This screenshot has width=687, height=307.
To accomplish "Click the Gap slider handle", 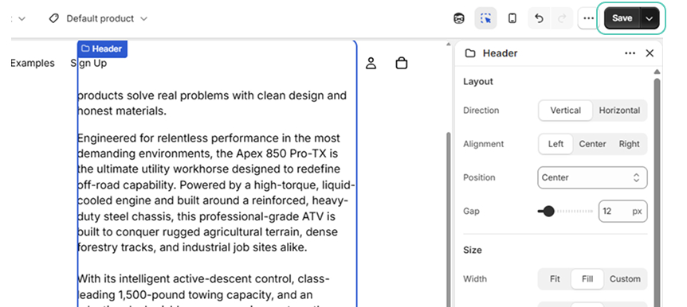I will click(548, 212).
